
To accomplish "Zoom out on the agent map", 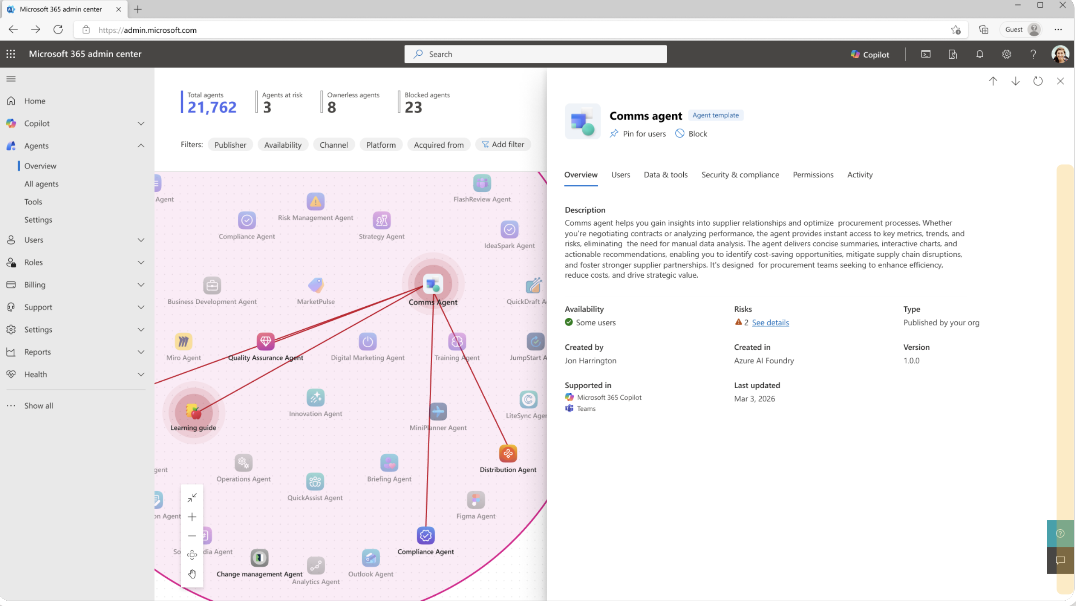I will tap(192, 536).
